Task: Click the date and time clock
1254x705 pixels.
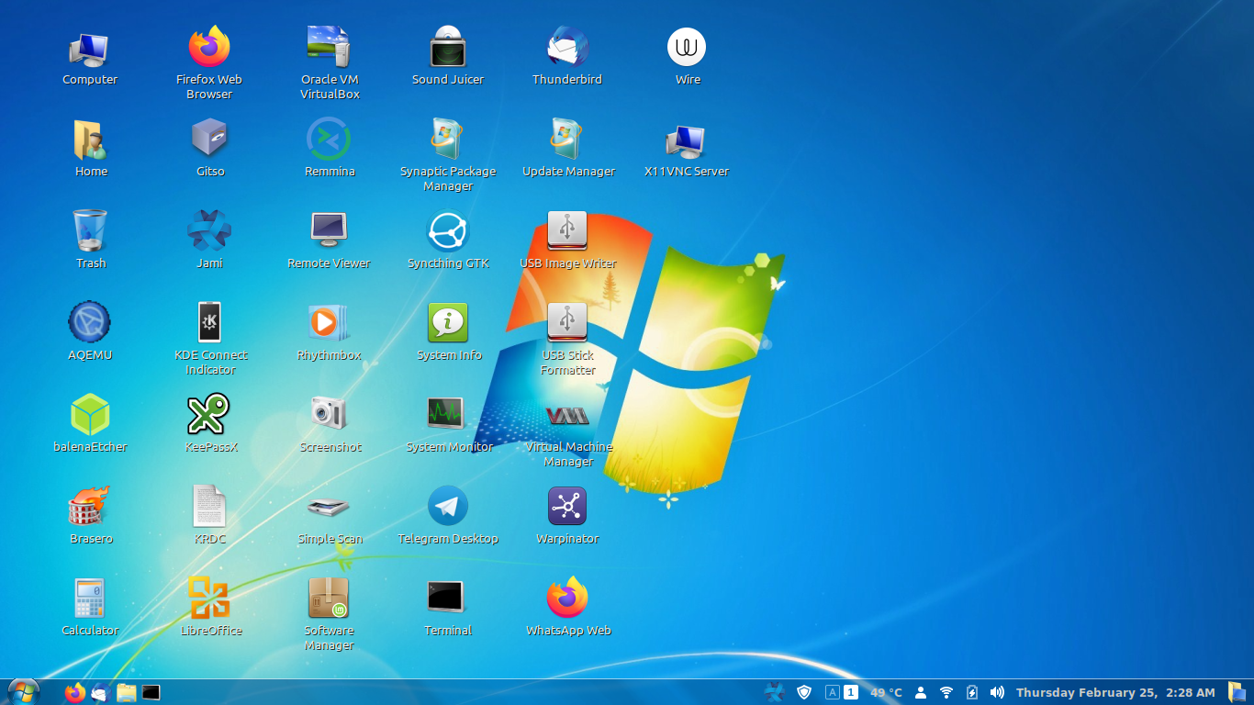Action: click(1115, 693)
